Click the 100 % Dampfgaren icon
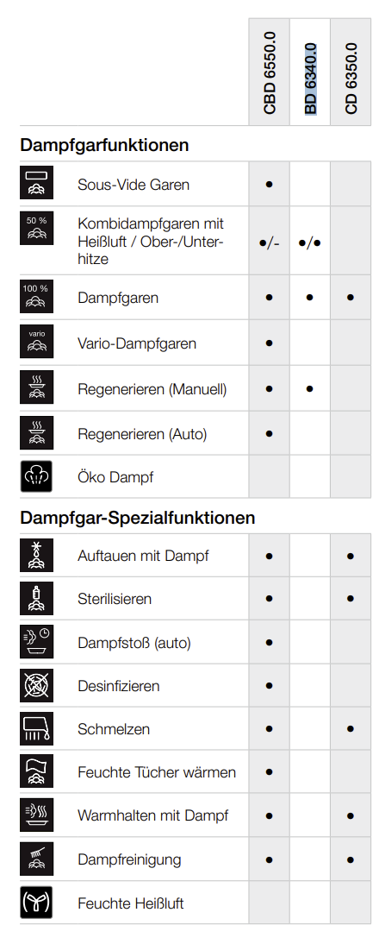Screen dimensions: 385x944 tap(37, 297)
